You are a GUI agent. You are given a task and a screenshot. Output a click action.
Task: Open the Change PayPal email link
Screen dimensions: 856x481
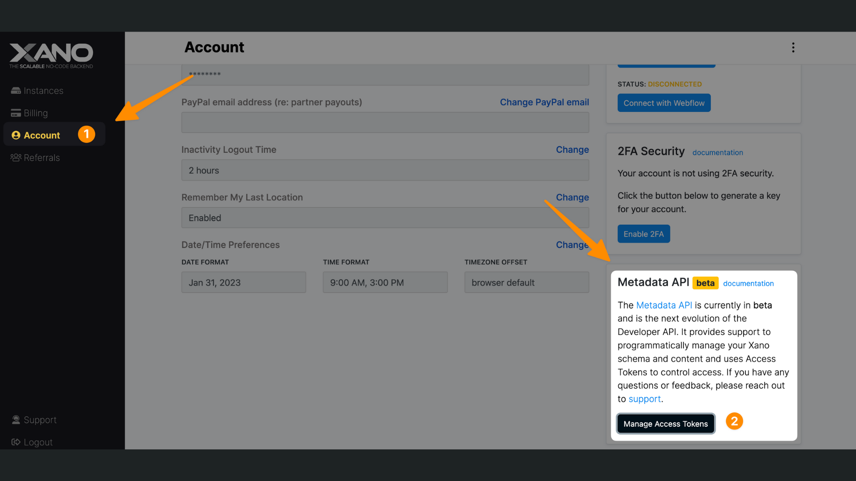tap(544, 102)
